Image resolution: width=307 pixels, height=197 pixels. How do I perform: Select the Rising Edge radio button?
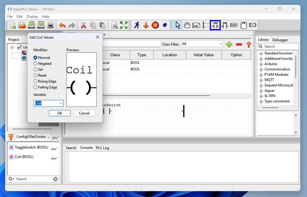coord(35,81)
